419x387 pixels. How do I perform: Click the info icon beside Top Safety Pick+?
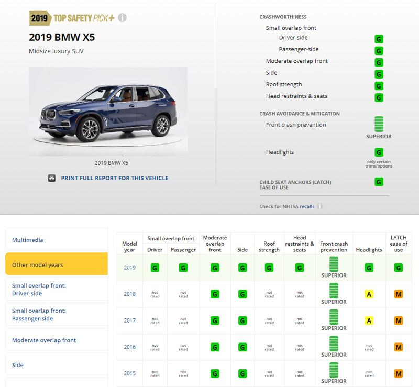coord(122,18)
